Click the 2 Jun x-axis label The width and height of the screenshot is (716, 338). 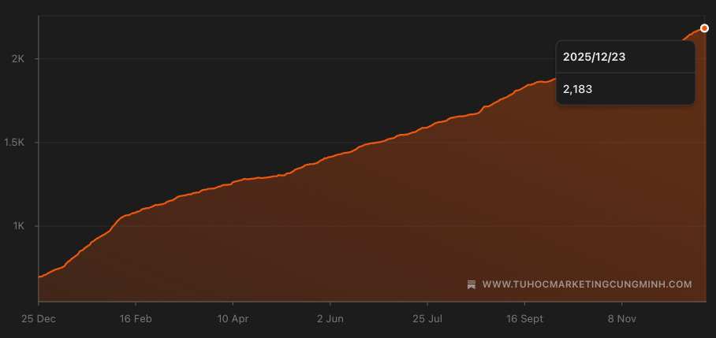(330, 319)
